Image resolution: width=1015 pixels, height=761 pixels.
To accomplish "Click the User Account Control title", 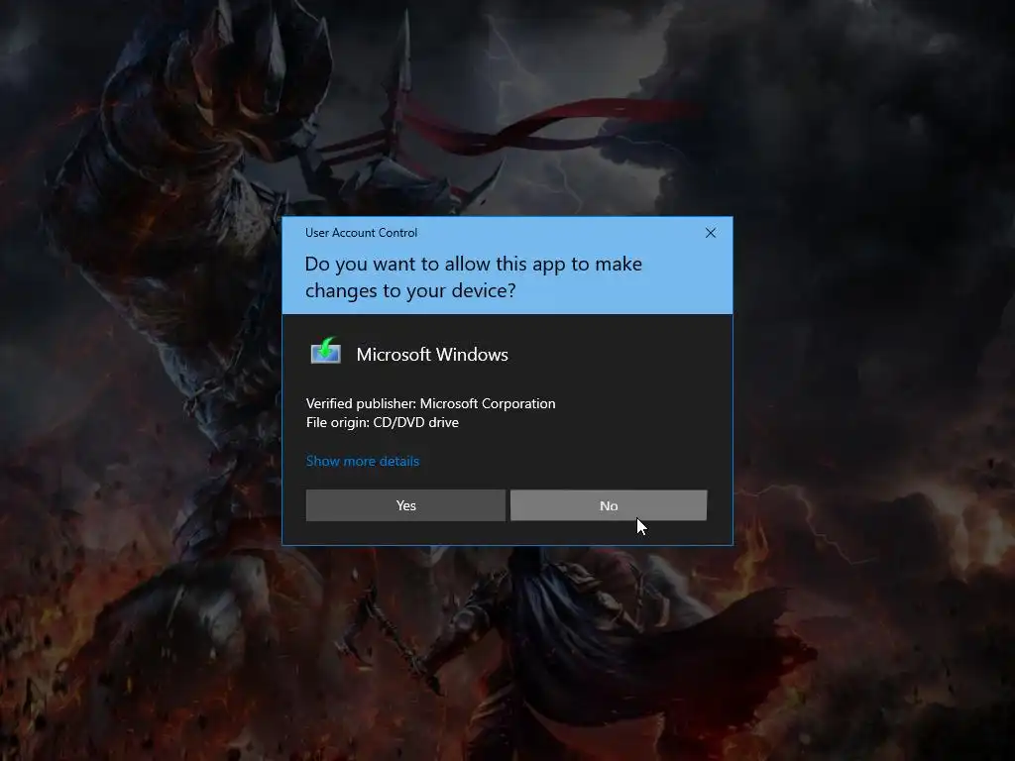I will [361, 233].
